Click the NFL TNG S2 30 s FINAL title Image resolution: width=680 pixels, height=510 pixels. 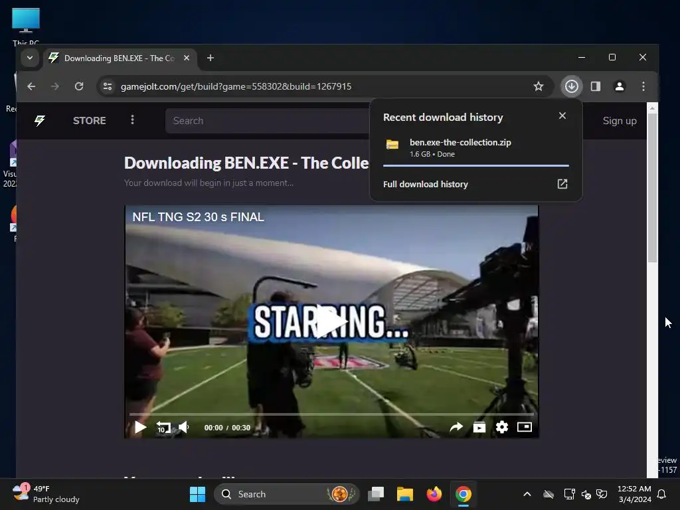198,217
